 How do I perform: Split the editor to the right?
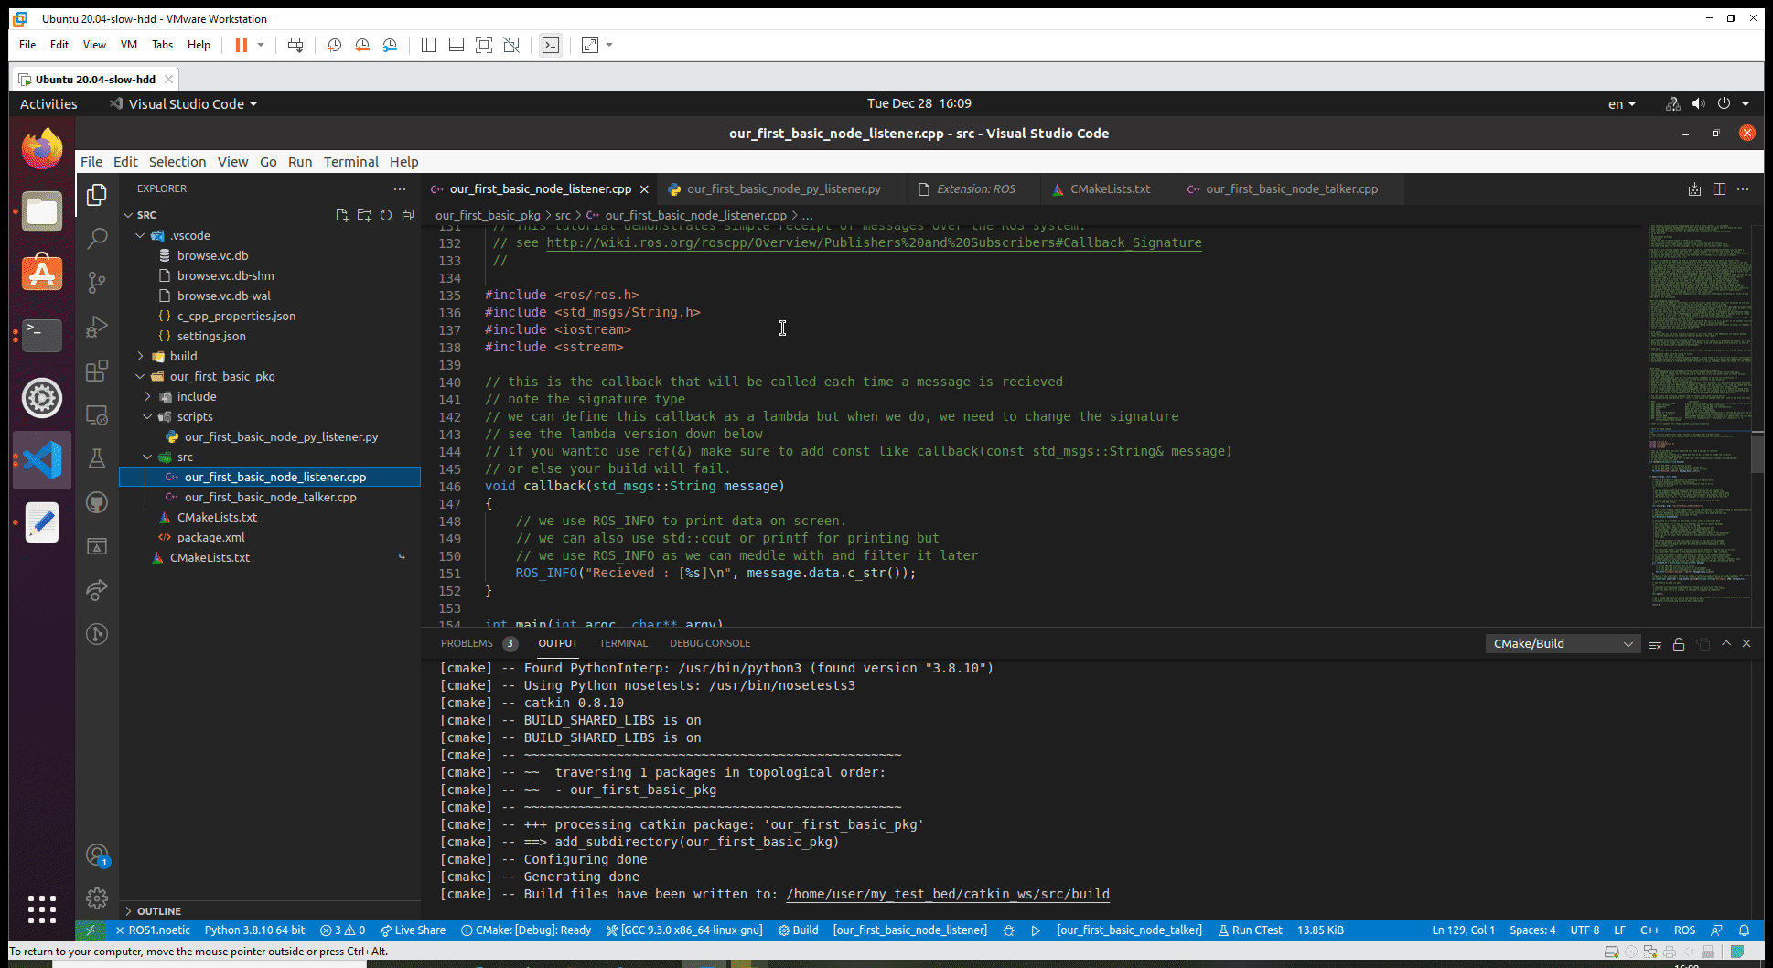pos(1719,189)
